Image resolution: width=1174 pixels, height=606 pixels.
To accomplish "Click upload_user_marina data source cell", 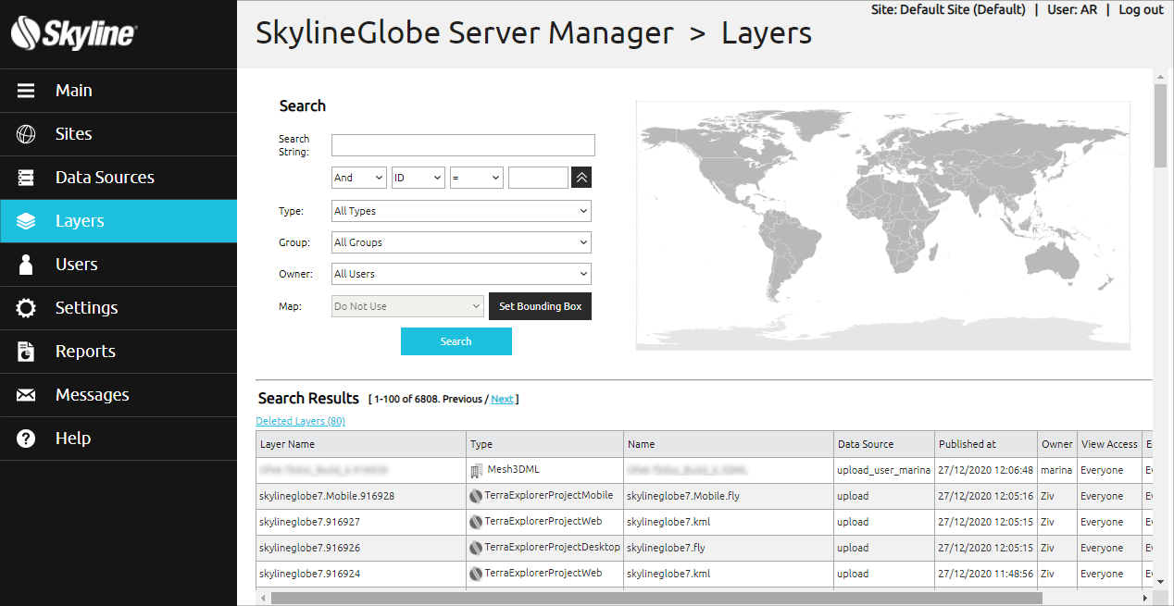I will [x=884, y=470].
